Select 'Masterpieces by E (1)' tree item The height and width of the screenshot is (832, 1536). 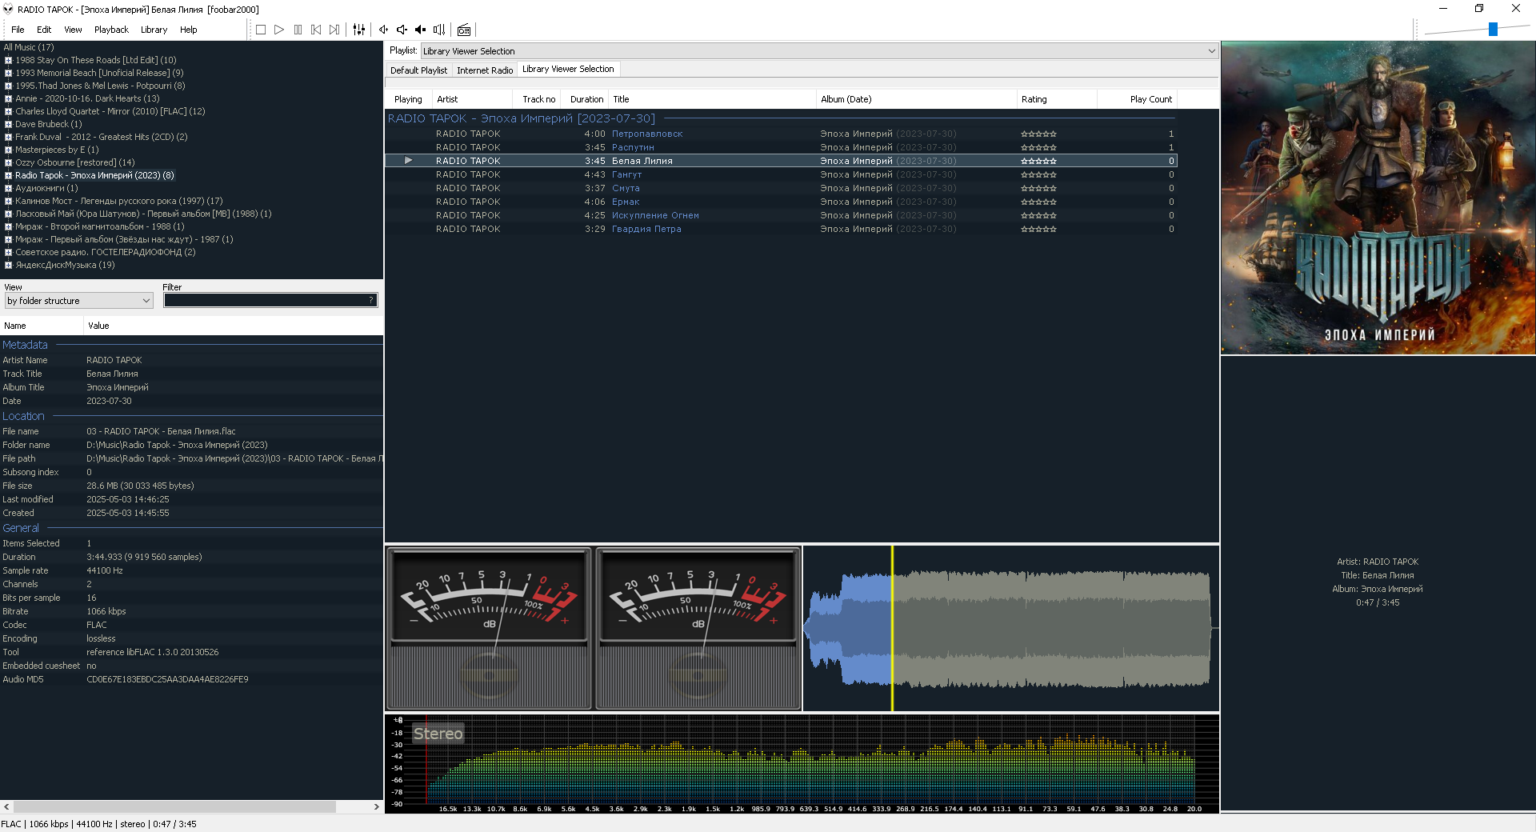(x=57, y=150)
